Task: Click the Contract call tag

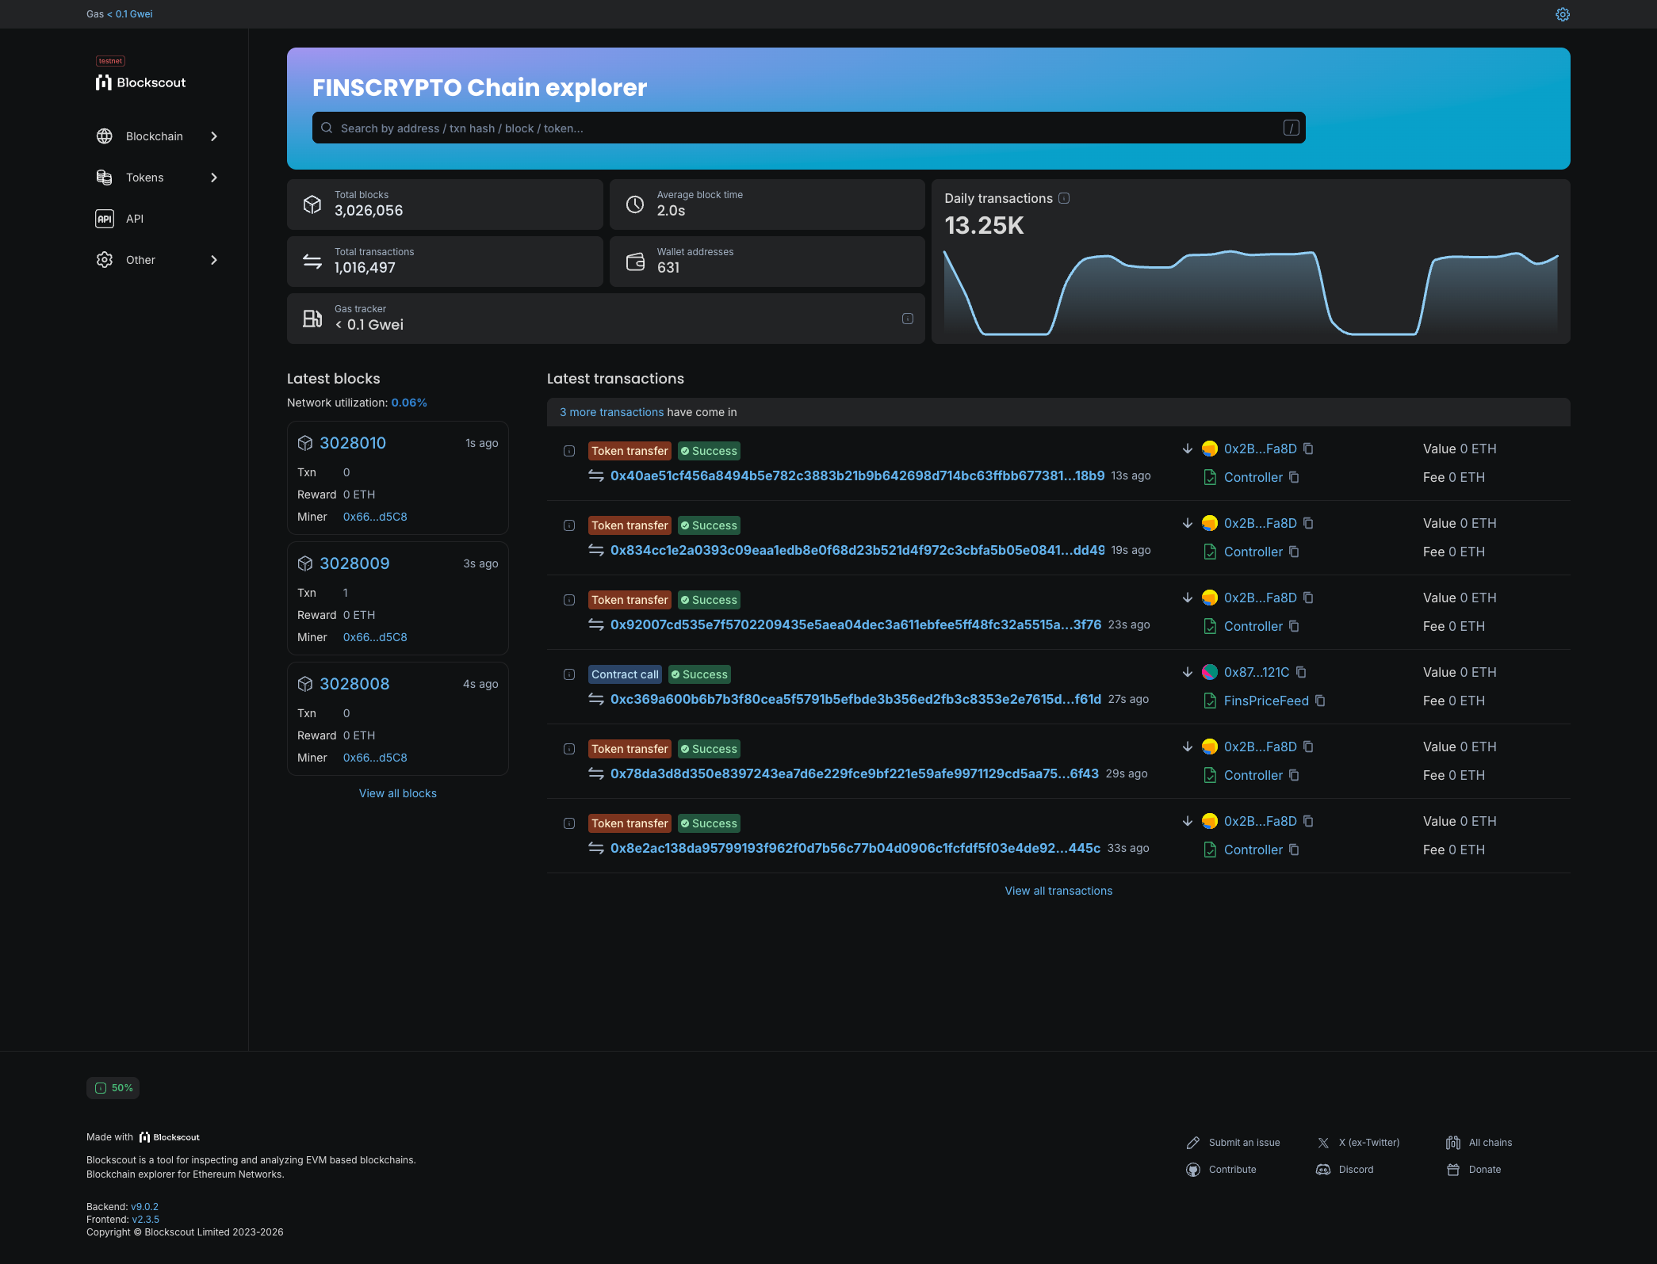Action: [625, 674]
